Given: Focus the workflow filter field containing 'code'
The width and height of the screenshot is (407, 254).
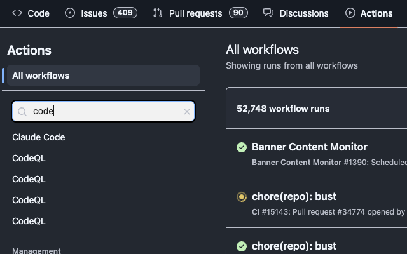Looking at the screenshot, I should click(x=103, y=111).
